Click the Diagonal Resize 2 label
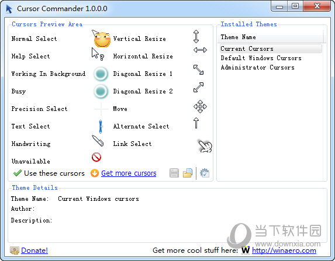Image resolution: width=335 pixels, height=261 pixels. (143, 91)
